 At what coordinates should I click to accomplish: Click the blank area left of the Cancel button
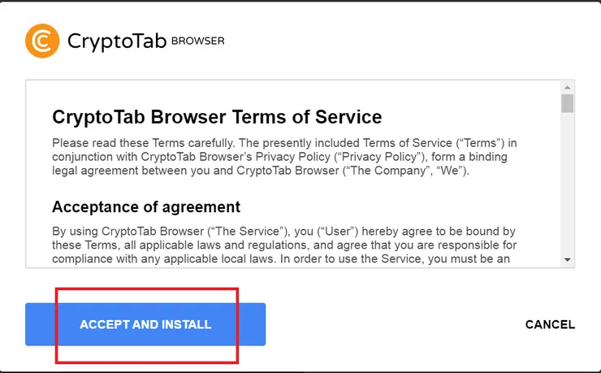coord(390,324)
